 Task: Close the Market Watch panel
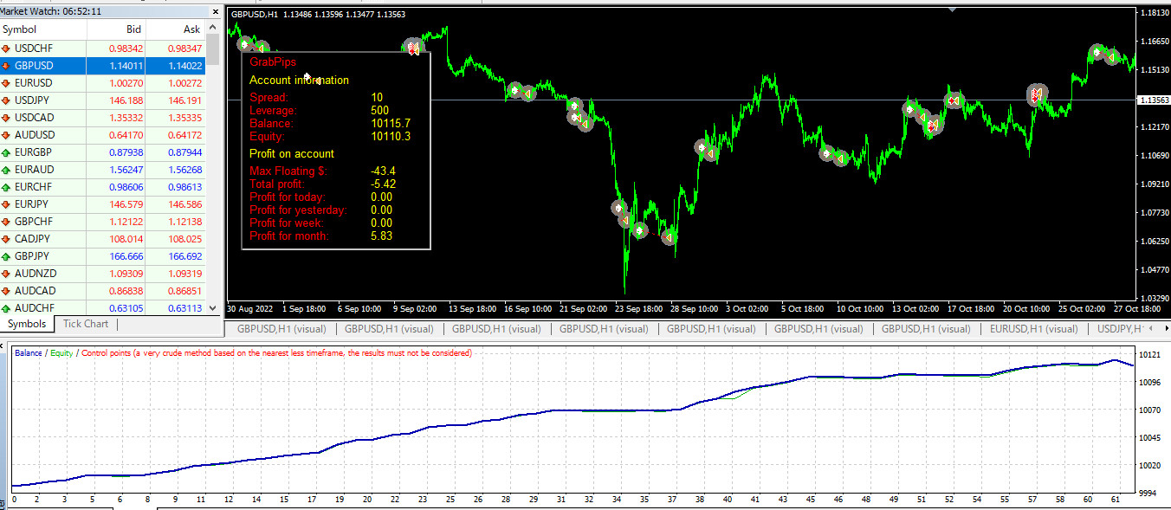pyautogui.click(x=213, y=11)
